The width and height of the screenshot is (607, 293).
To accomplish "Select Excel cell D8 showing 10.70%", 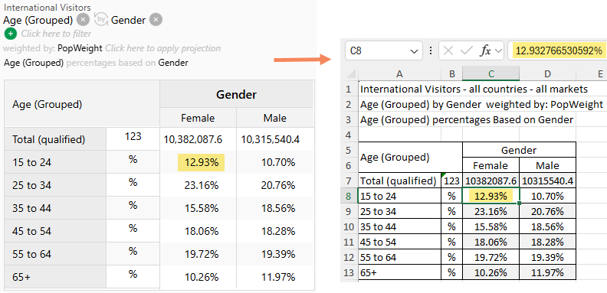I will [x=547, y=197].
